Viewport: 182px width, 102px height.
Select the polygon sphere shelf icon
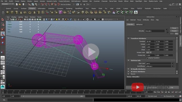tap(8, 12)
